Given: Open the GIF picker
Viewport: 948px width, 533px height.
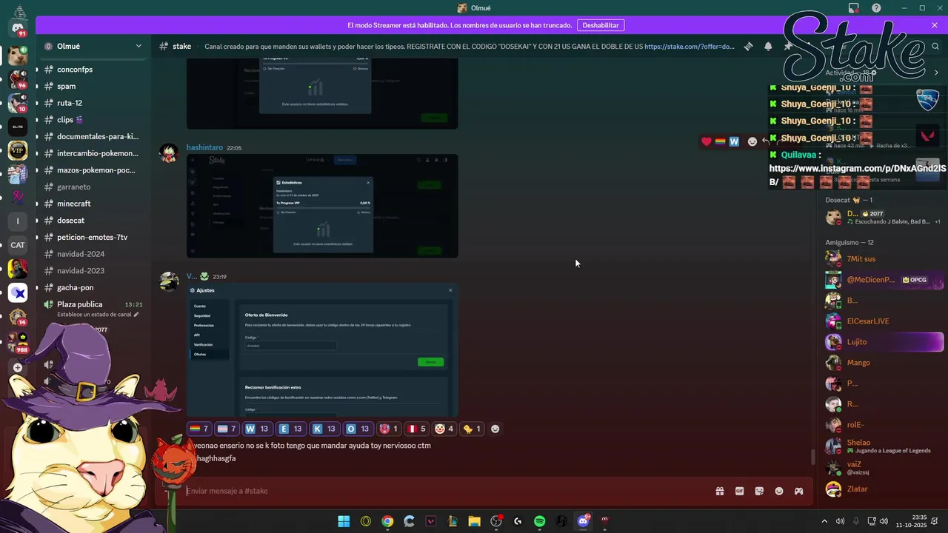Looking at the screenshot, I should pyautogui.click(x=739, y=491).
